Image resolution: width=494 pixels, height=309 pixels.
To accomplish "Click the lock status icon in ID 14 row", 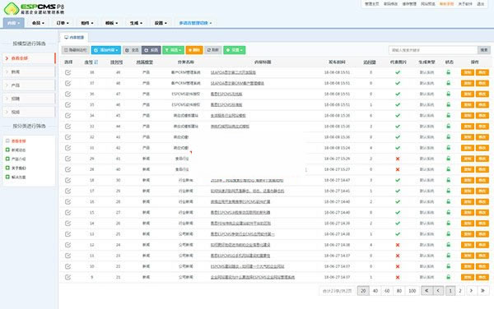I will coord(449,224).
